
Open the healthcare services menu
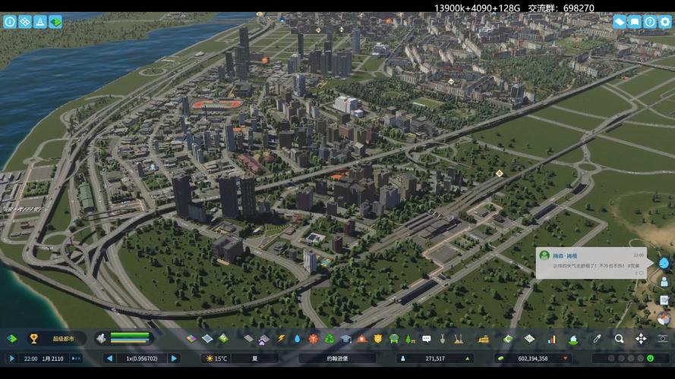[313, 339]
